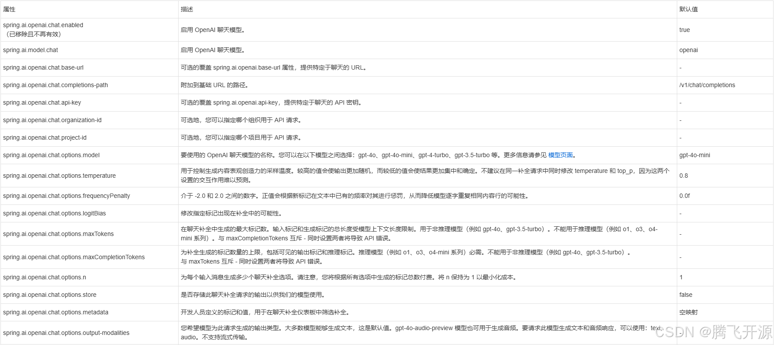Click description 开发人员定义的标记和值
Viewport: 774px width, 345px height.
265,312
